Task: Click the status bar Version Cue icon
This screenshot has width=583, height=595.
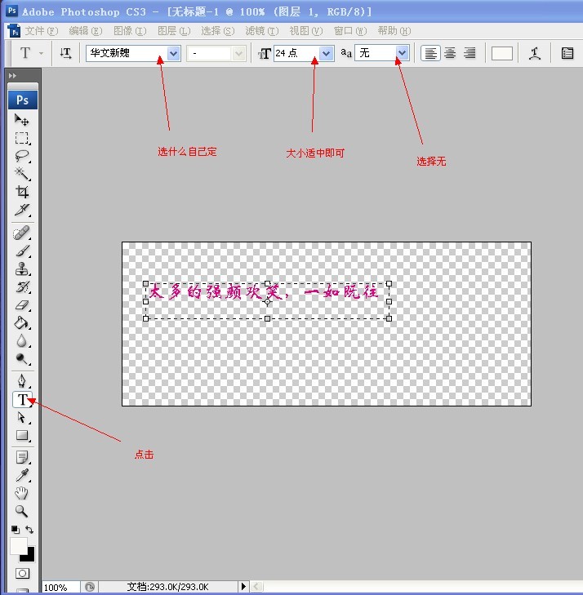Action: point(90,587)
